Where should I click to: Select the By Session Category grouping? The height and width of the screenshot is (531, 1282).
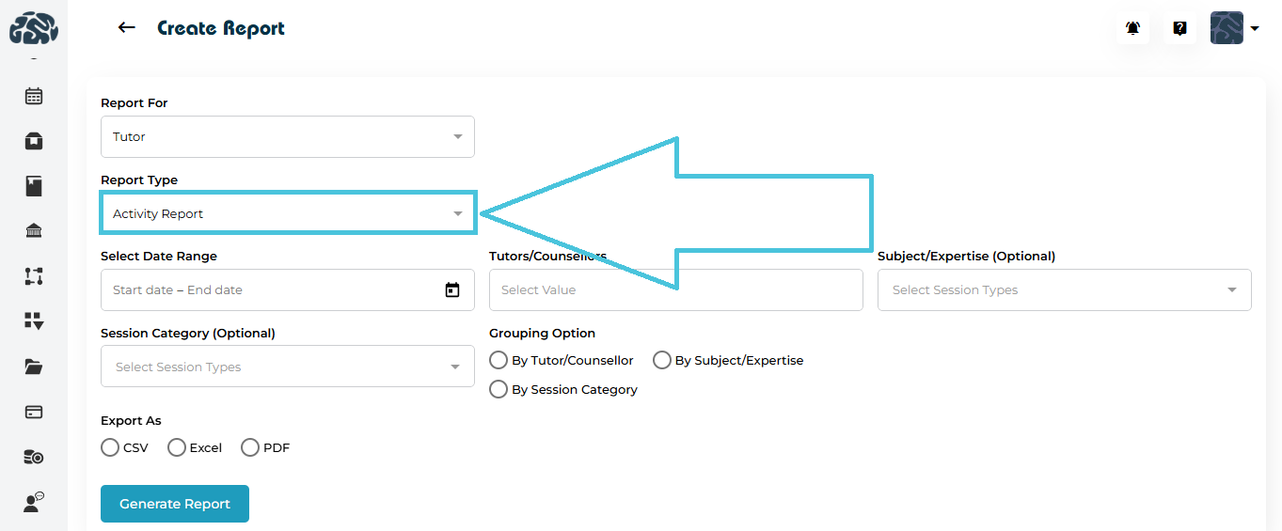(499, 389)
